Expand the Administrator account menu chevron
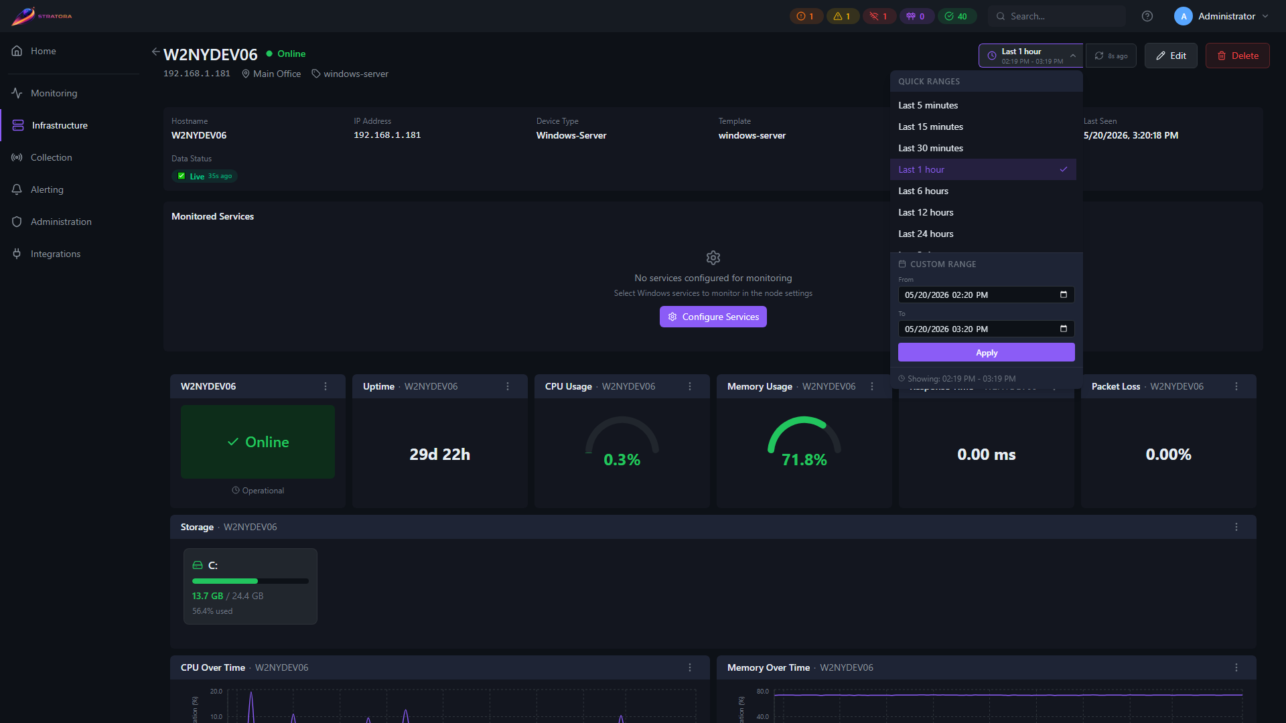This screenshot has width=1286, height=723. (1265, 16)
